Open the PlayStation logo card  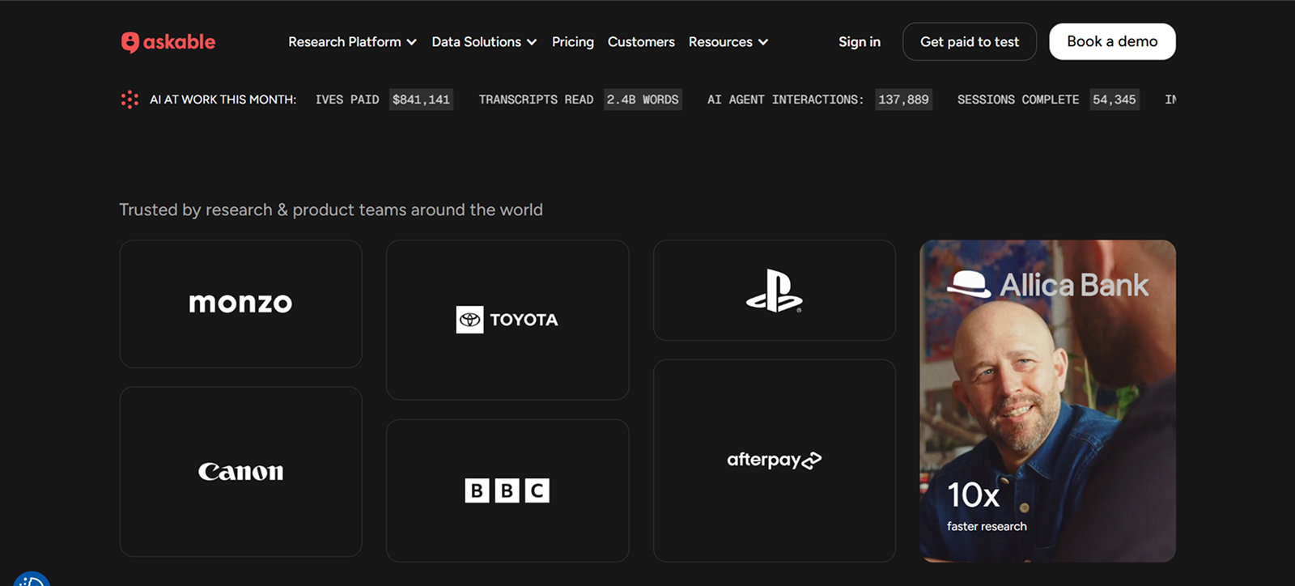tap(775, 290)
